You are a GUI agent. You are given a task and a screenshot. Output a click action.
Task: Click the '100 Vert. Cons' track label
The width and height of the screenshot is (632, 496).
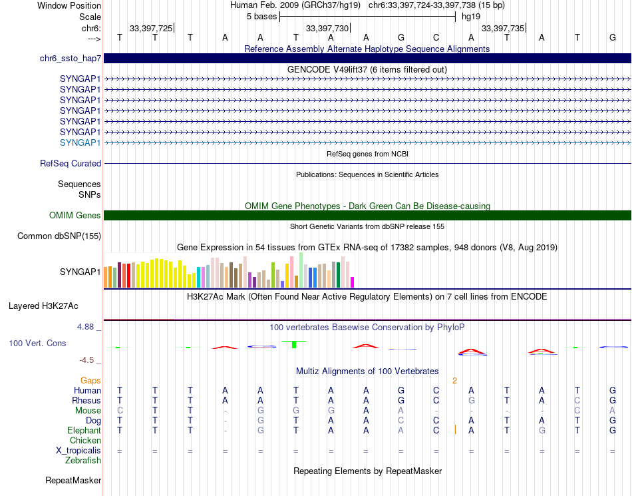pyautogui.click(x=37, y=343)
